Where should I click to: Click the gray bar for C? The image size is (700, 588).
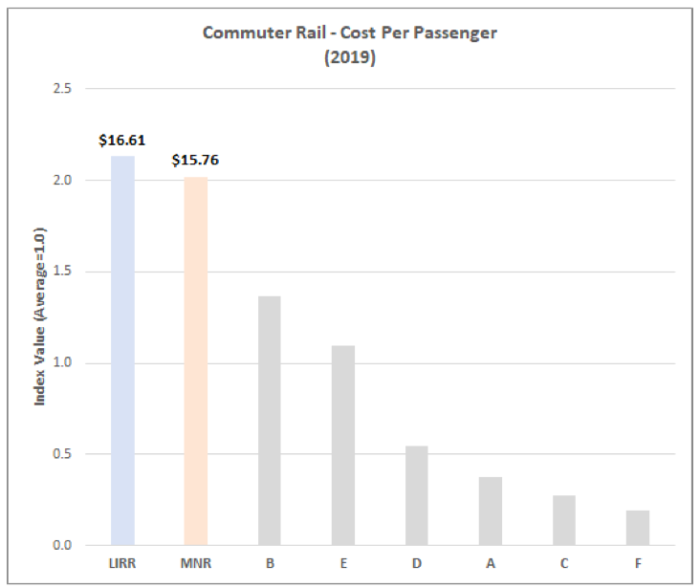coord(564,520)
